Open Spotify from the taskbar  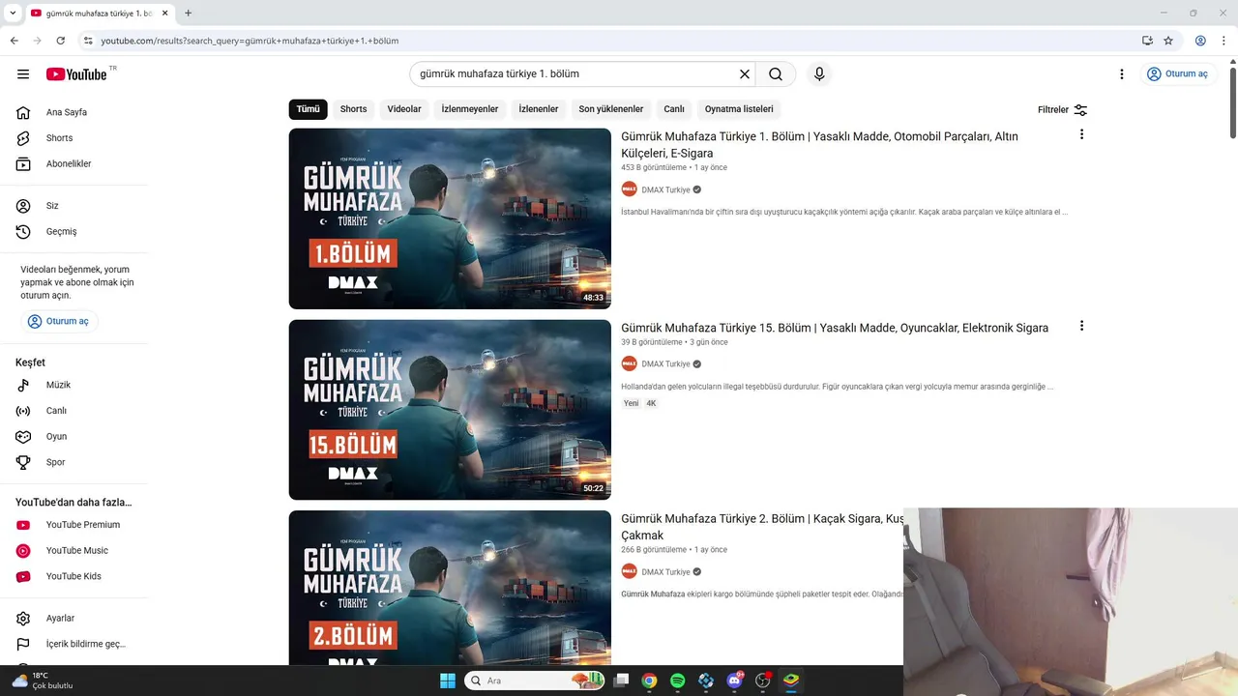pos(678,681)
